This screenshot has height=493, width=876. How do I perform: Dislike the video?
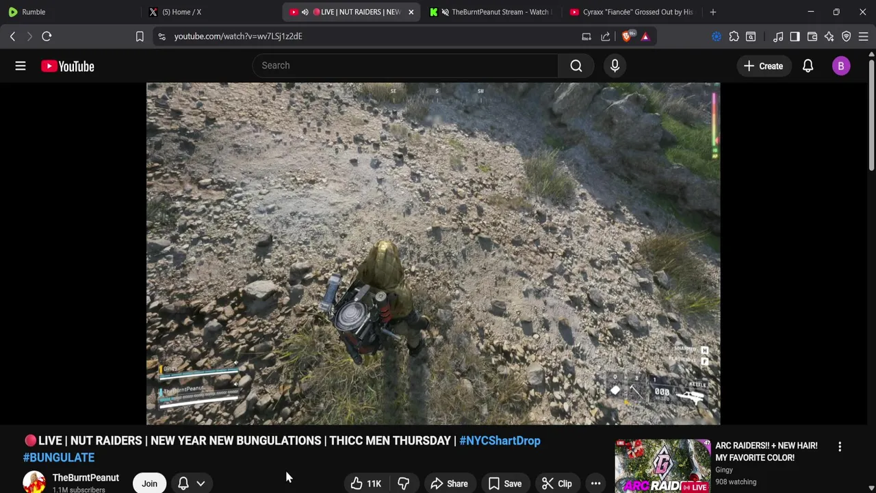click(403, 483)
